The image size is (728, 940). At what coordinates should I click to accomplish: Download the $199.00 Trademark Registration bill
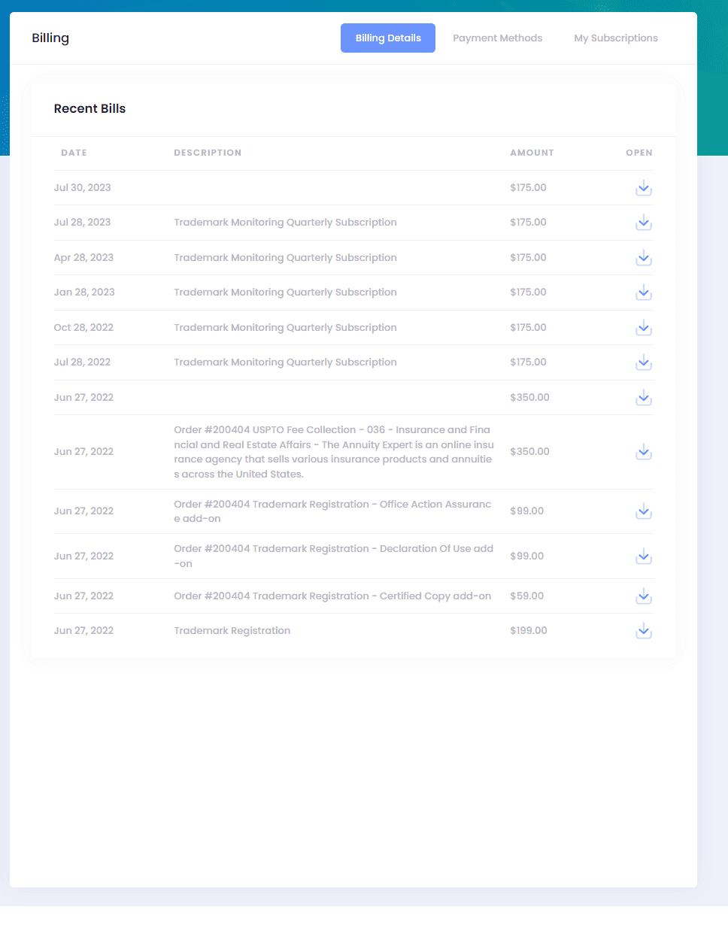pos(643,631)
